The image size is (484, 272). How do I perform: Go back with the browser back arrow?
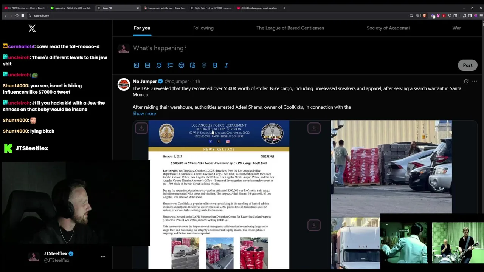(x=6, y=15)
